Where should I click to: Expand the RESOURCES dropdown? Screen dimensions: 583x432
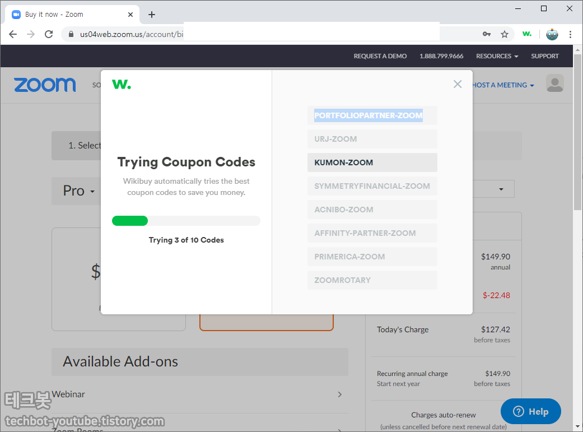pyautogui.click(x=497, y=56)
